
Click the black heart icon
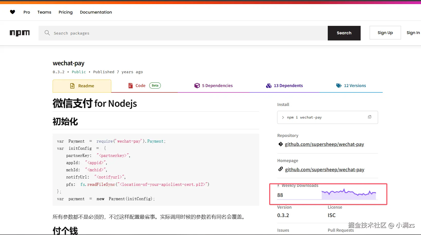coord(12,12)
